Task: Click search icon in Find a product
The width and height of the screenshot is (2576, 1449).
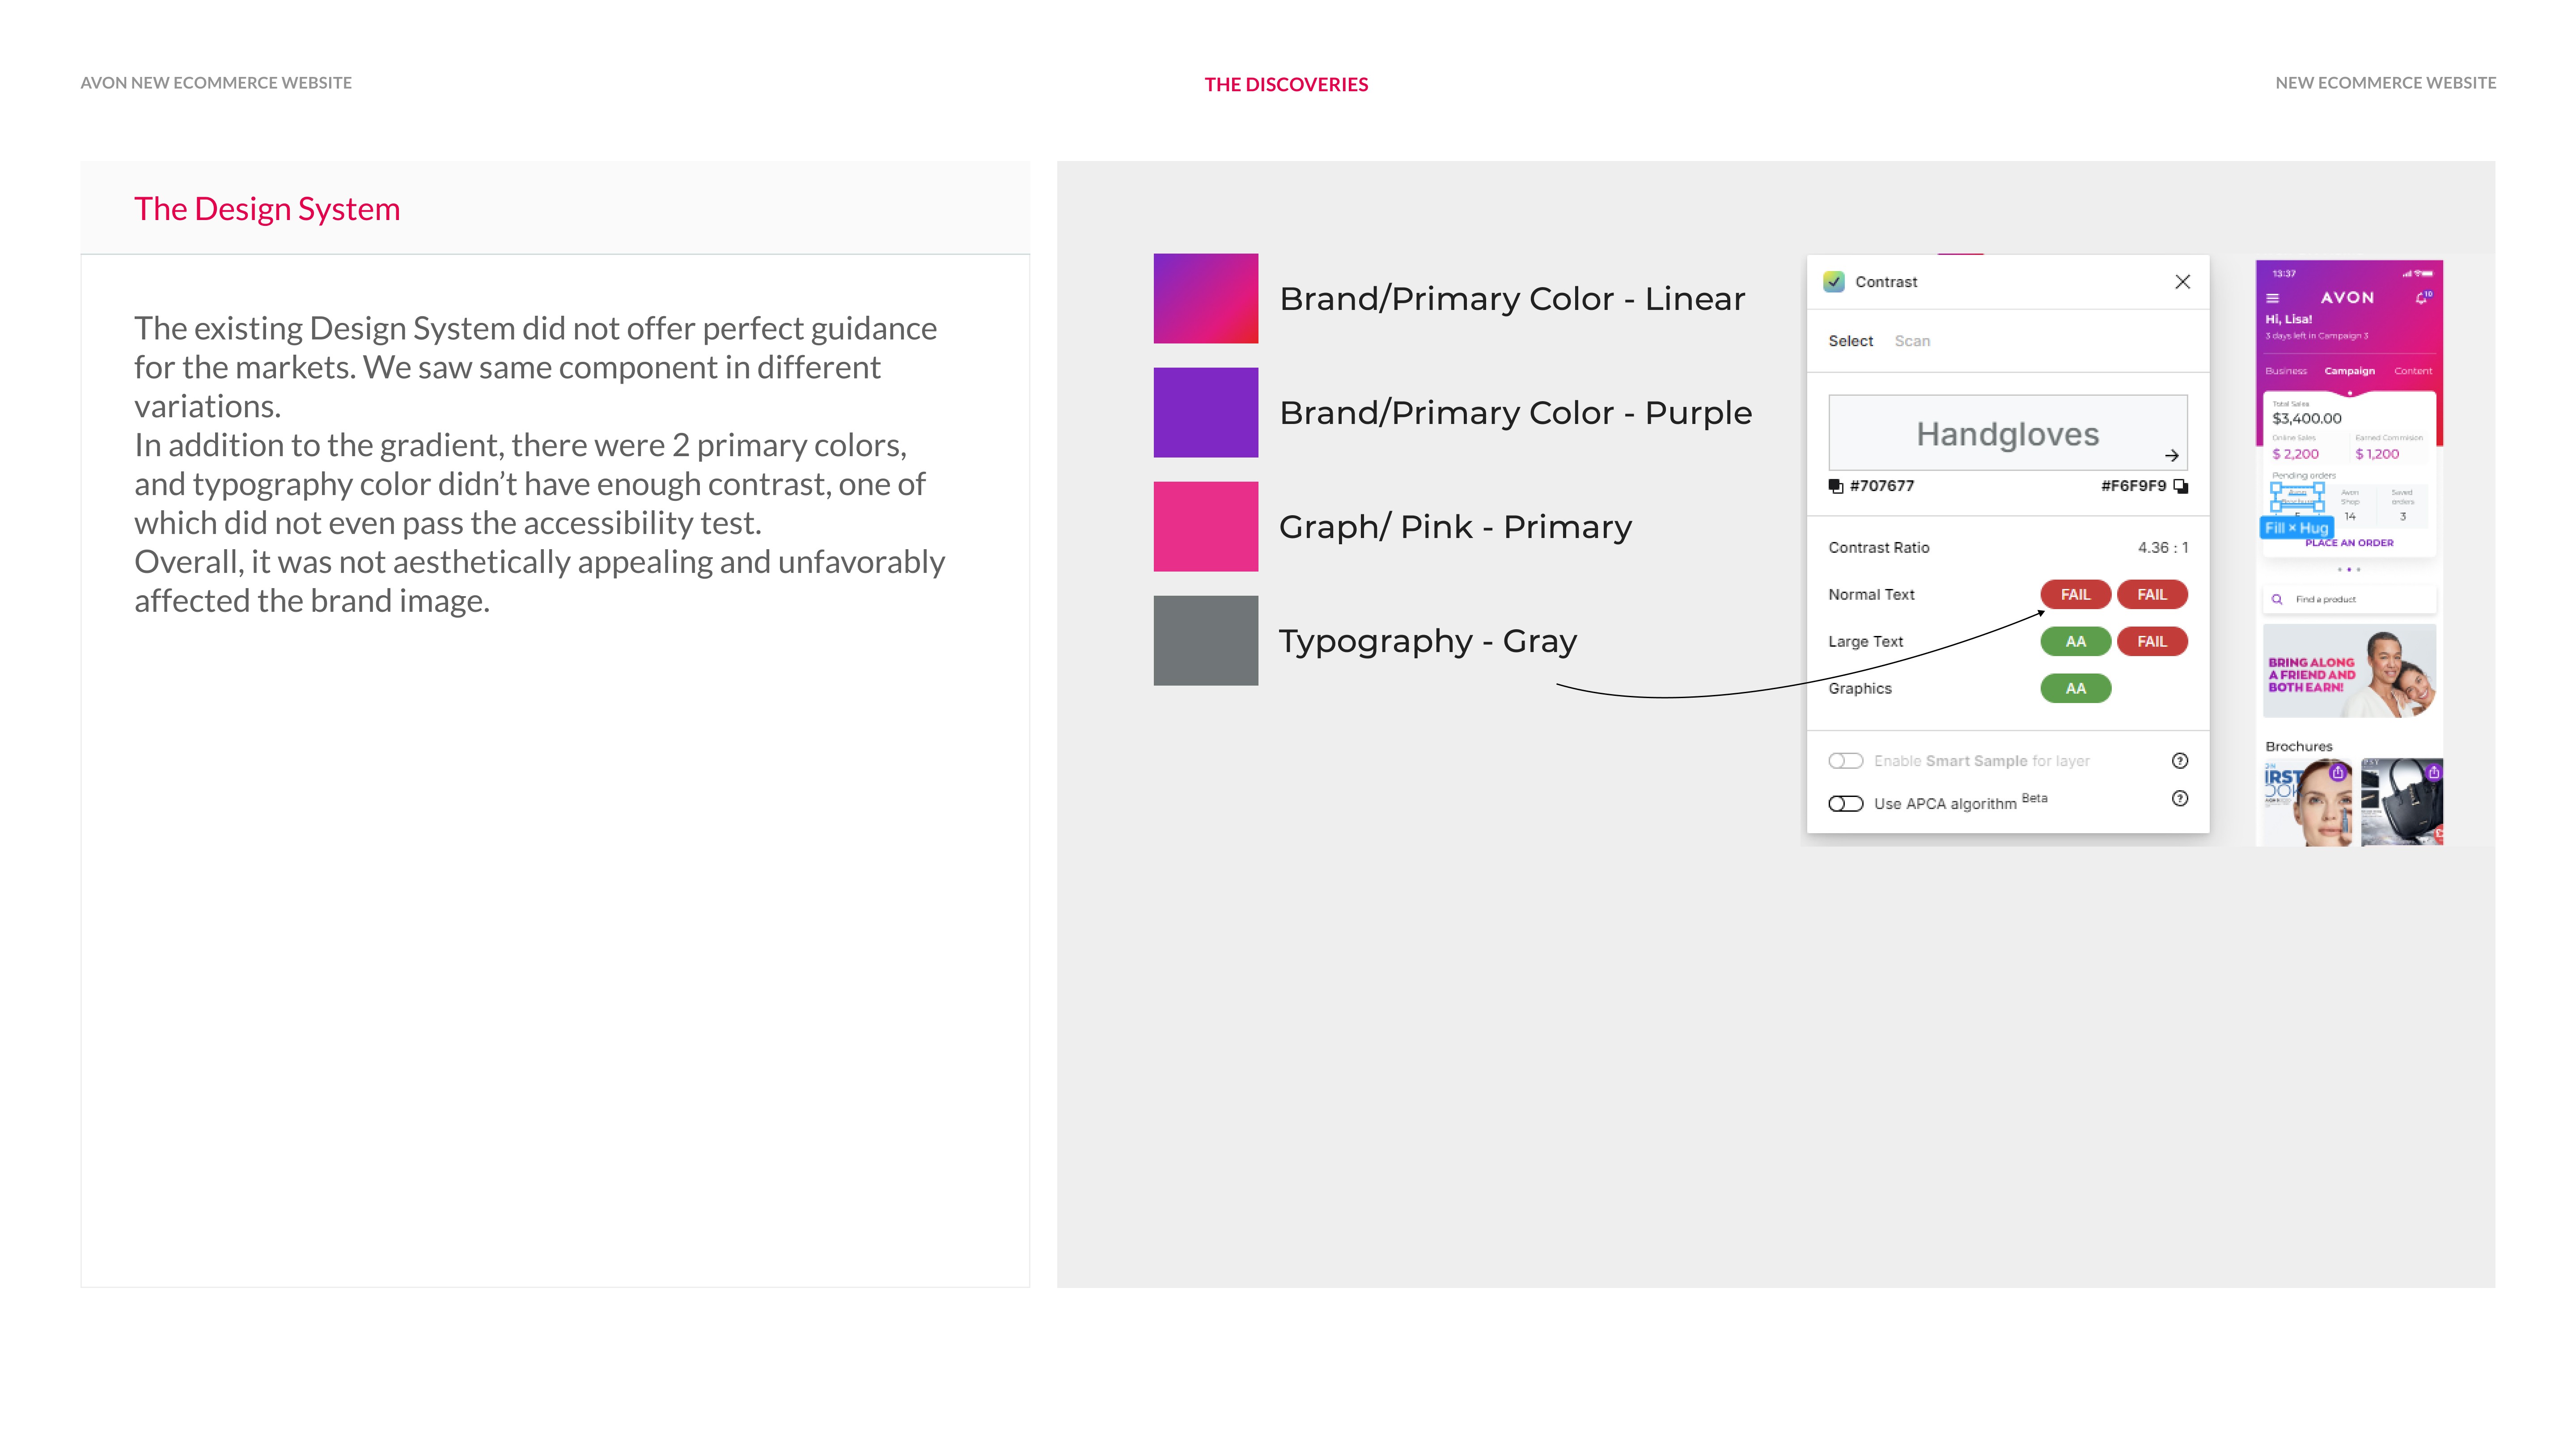Action: click(2277, 599)
